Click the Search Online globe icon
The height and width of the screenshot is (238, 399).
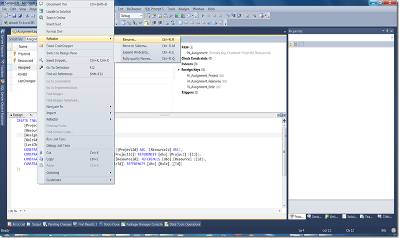41,17
